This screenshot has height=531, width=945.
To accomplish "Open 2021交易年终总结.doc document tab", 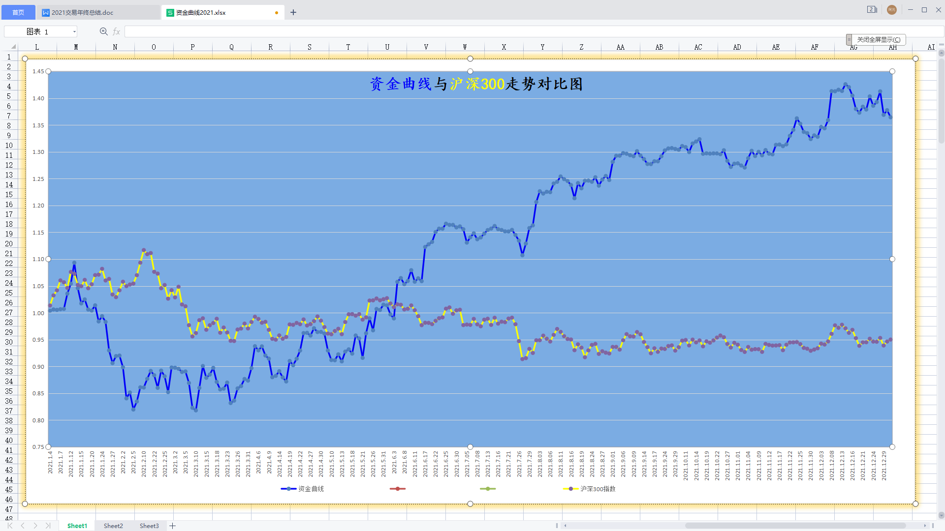I will [82, 12].
